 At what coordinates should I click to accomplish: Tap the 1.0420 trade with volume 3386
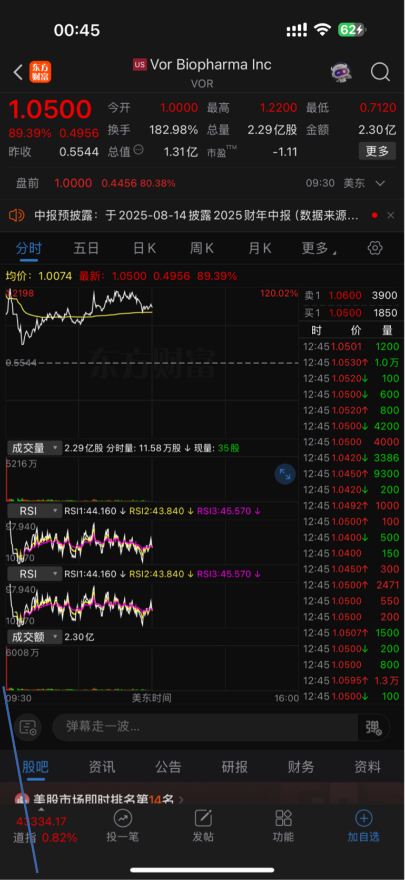click(351, 458)
